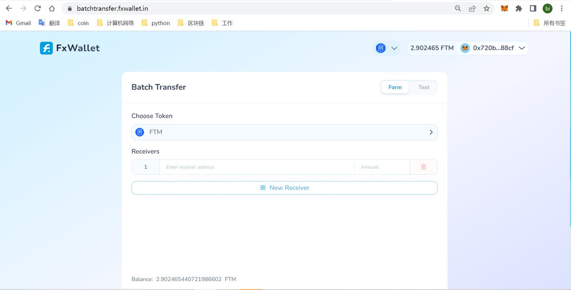This screenshot has height=290, width=571.
Task: Open the 翻译 bookmark
Action: (49, 23)
